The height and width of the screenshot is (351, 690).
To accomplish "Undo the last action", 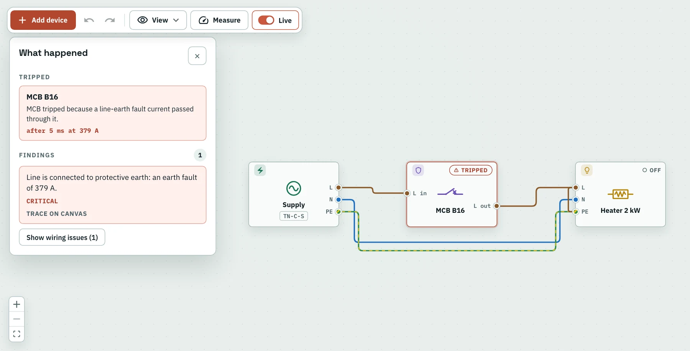I will [x=89, y=20].
